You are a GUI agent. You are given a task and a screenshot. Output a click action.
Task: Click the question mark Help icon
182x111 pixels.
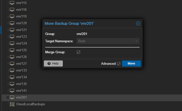pyautogui.click(x=49, y=63)
